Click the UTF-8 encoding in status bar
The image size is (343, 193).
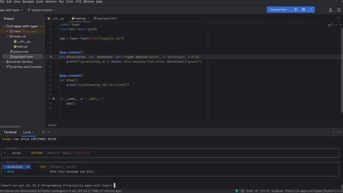tap(265, 191)
